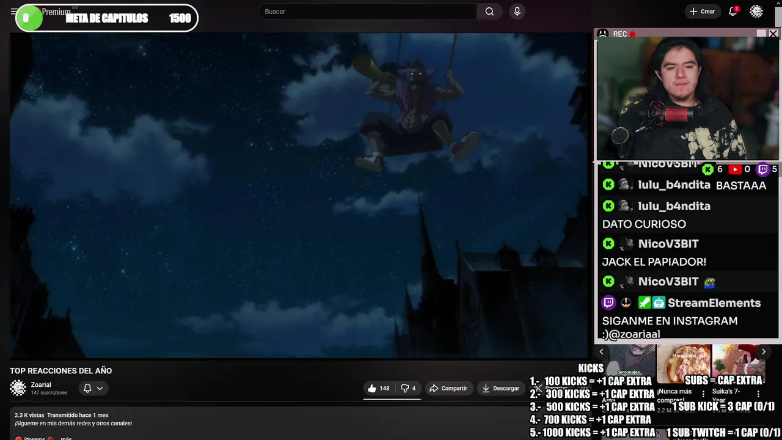The image size is (782, 440).
Task: Expand subscription notification bell dropdown
Action: click(x=93, y=388)
